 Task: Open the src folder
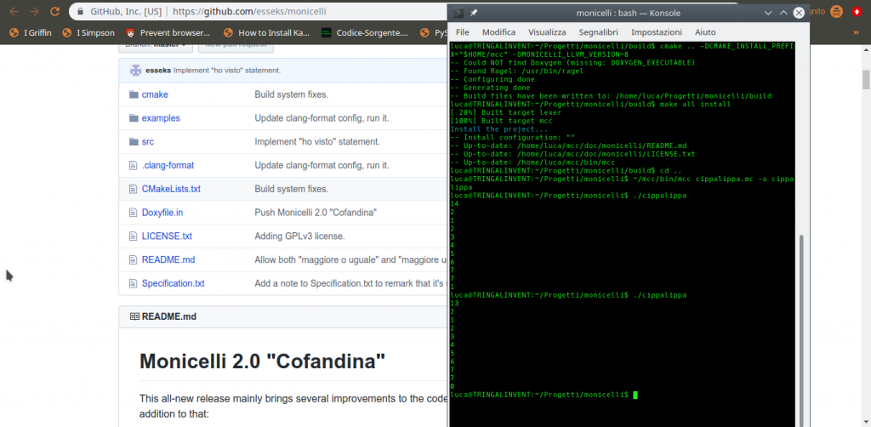148,141
